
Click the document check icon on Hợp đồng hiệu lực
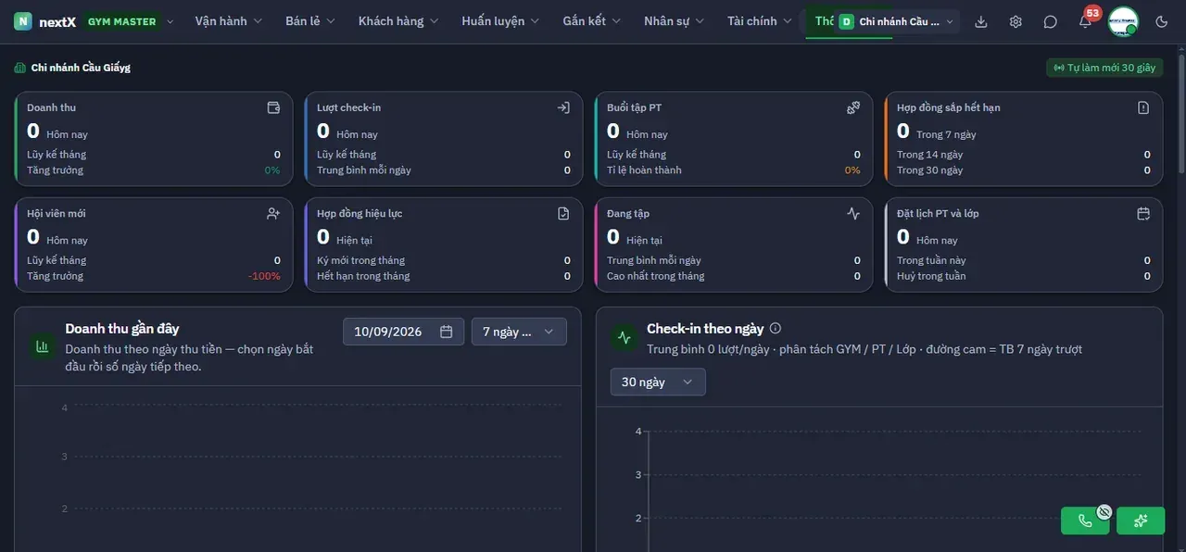pos(563,213)
